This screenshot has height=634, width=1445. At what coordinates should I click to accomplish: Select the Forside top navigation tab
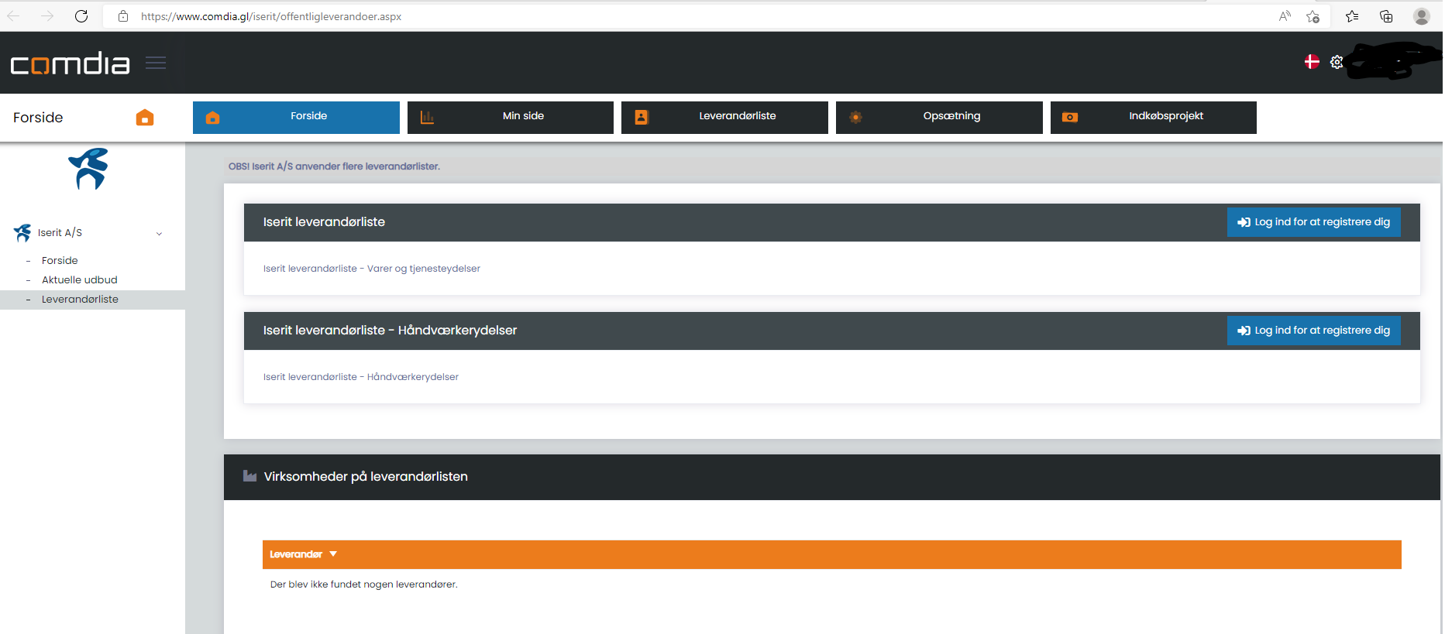(x=296, y=118)
